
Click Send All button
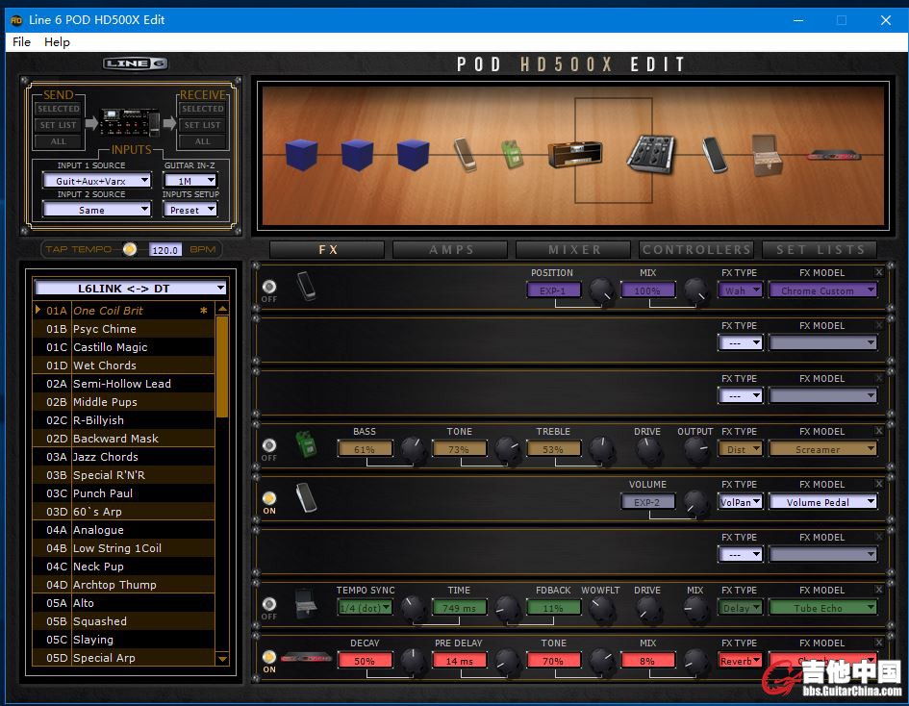tap(59, 140)
